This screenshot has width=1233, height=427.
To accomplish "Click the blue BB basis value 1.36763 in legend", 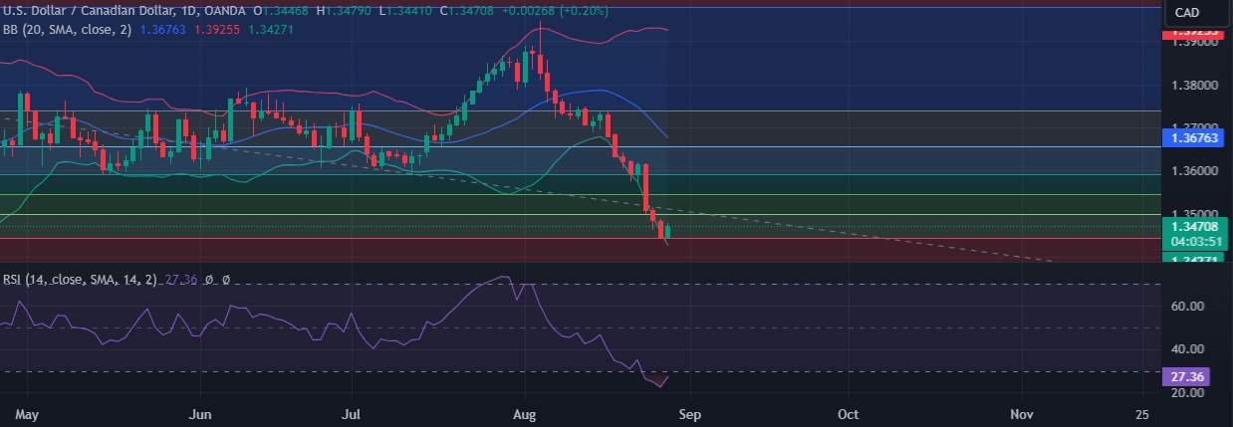I will (162, 29).
